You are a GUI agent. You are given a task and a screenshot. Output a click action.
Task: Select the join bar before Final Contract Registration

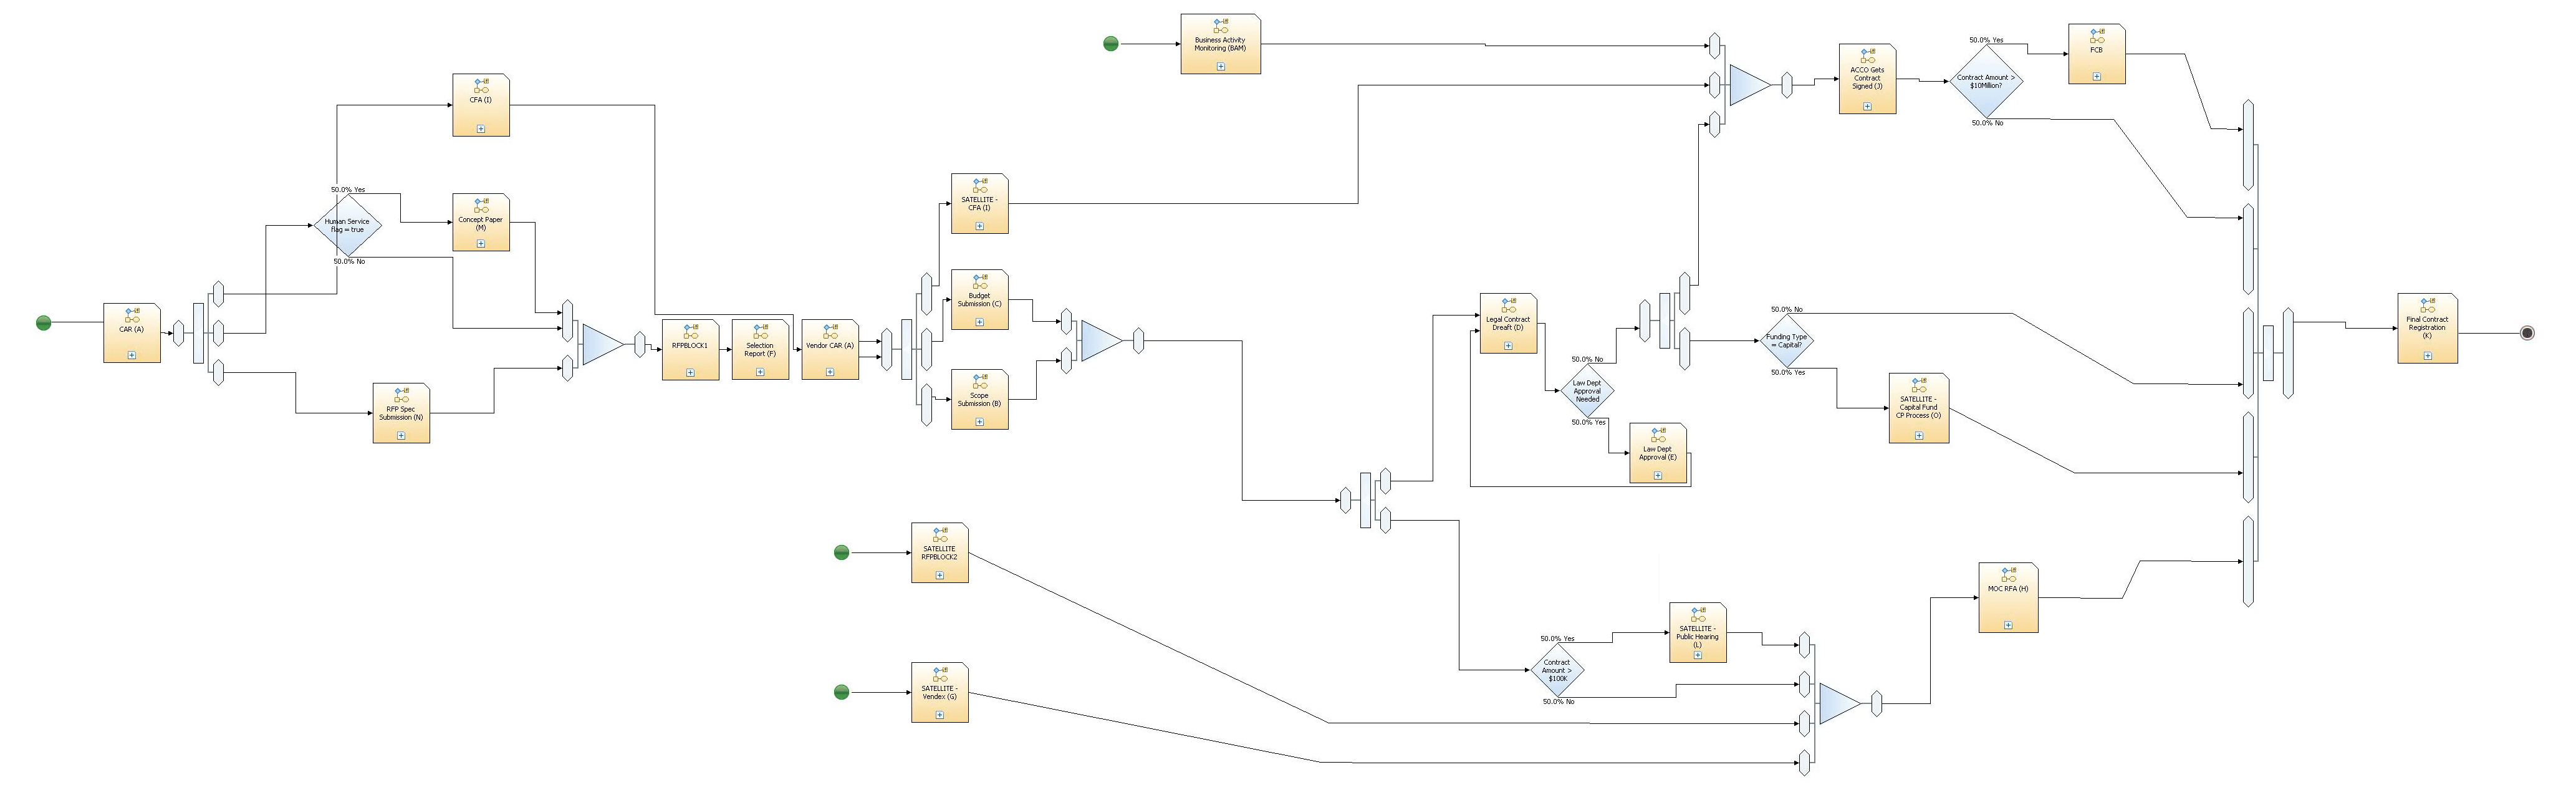tap(2268, 353)
